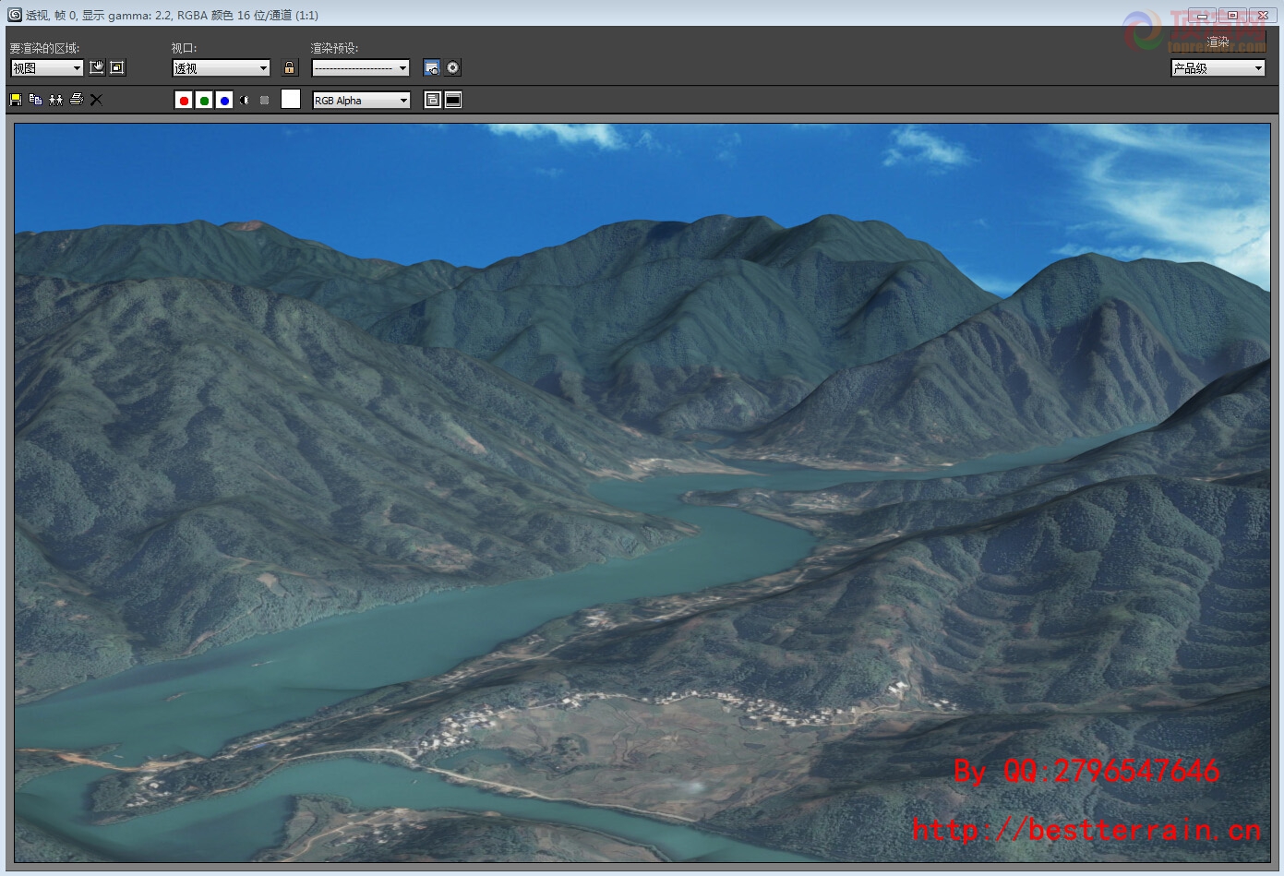Toggle the UI display icon
The width and height of the screenshot is (1284, 876).
coord(453,100)
